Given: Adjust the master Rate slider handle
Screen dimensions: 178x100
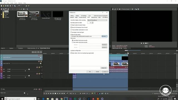Looking at the screenshot, I should click(x=24, y=93).
